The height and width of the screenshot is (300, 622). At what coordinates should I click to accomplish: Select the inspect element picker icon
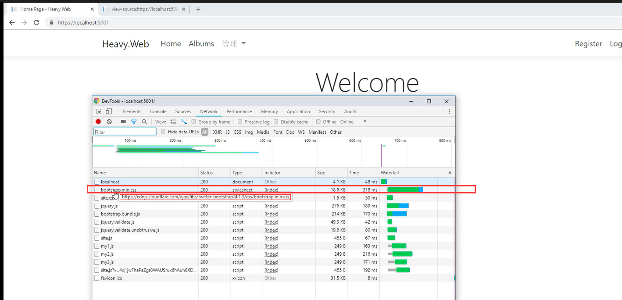pos(99,111)
